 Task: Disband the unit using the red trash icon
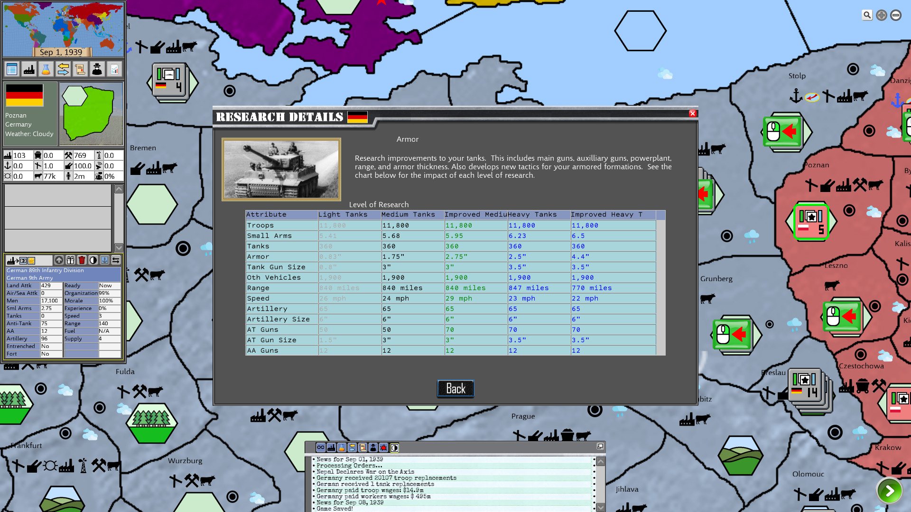pyautogui.click(x=82, y=260)
